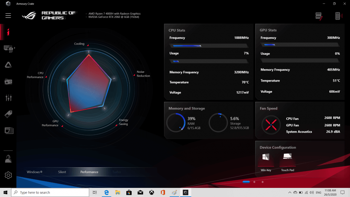
Task: Click the dashboard layout edit icon
Action: pos(319,16)
